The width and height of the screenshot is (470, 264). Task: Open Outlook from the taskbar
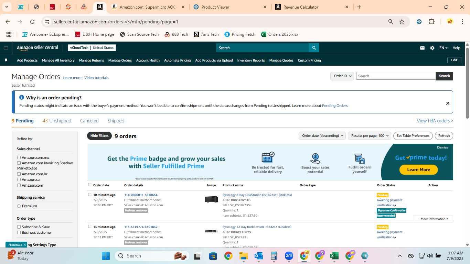(x=259, y=256)
